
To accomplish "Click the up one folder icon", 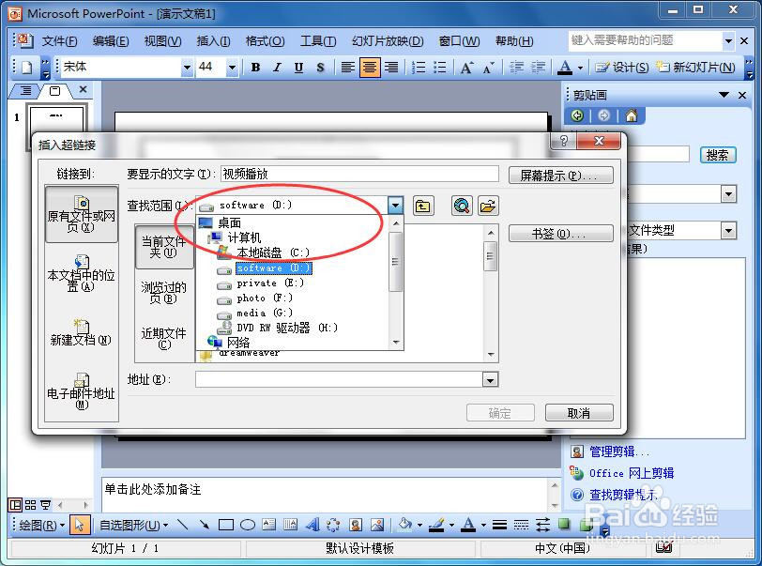I will [x=422, y=207].
